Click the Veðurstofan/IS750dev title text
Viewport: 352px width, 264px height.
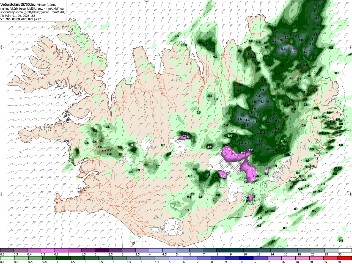tap(18, 5)
